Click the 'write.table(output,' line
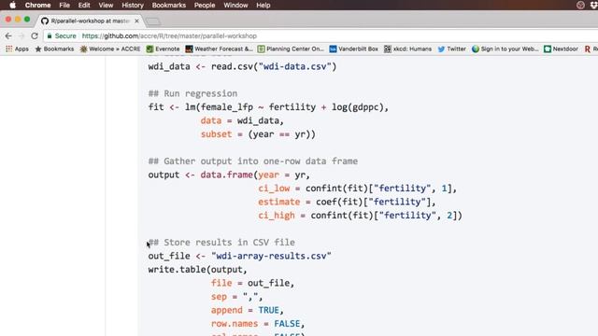This screenshot has width=598, height=336. tap(197, 270)
